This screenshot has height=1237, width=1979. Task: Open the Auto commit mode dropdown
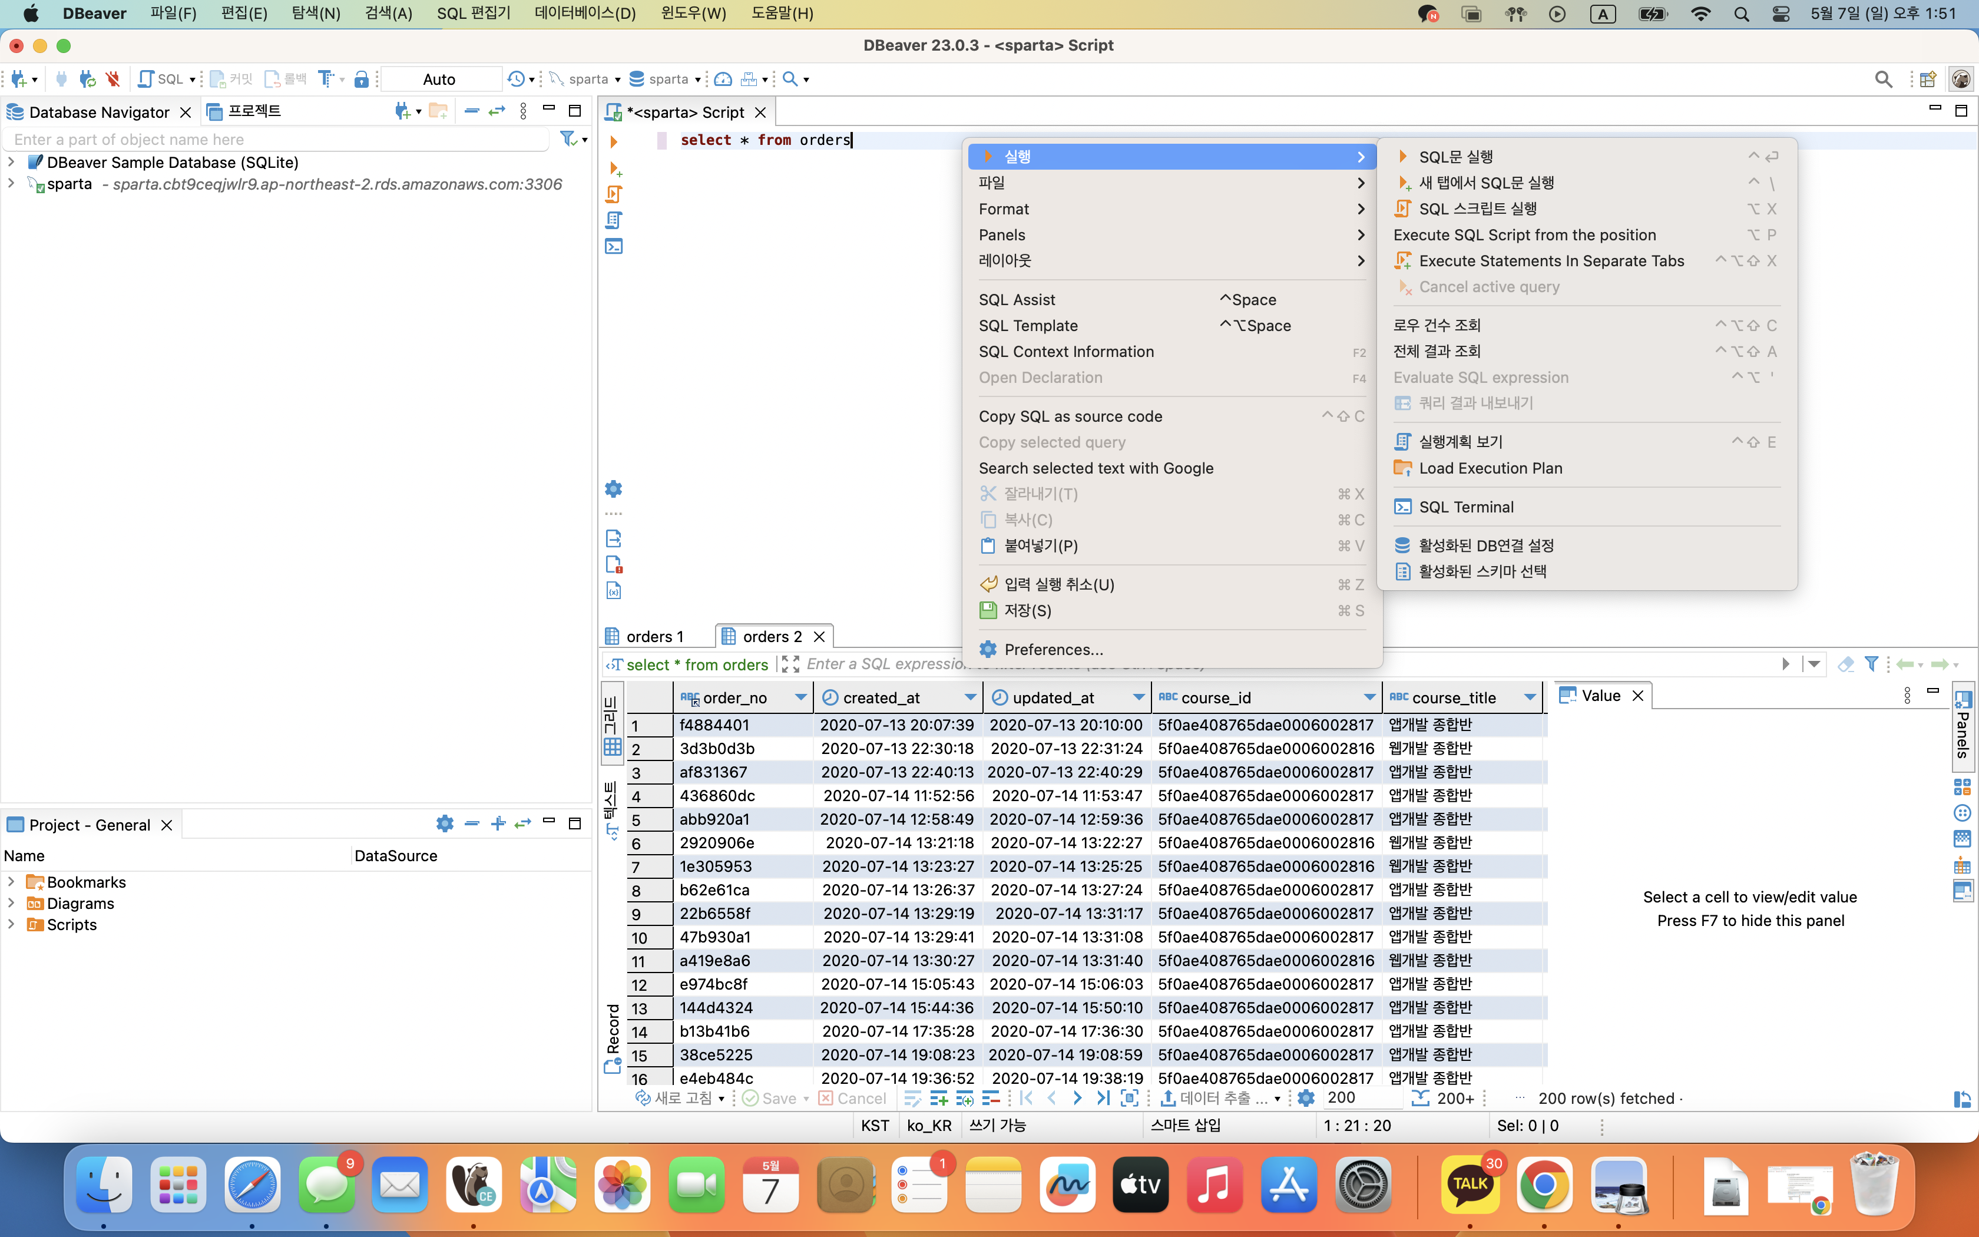coord(441,80)
